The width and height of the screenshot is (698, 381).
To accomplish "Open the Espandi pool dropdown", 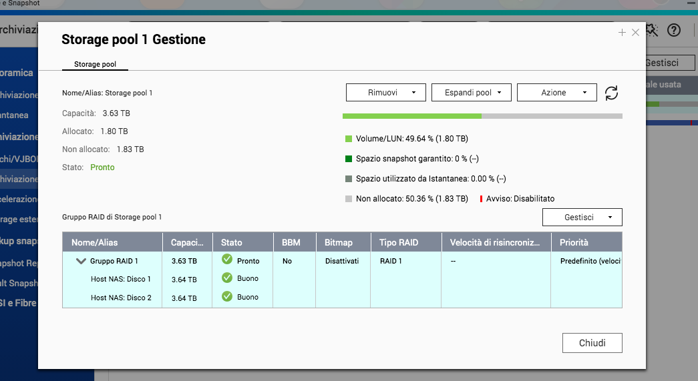I will pos(471,93).
